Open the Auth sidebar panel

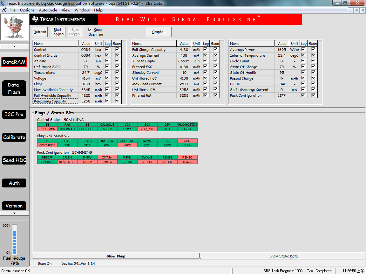pos(14,183)
